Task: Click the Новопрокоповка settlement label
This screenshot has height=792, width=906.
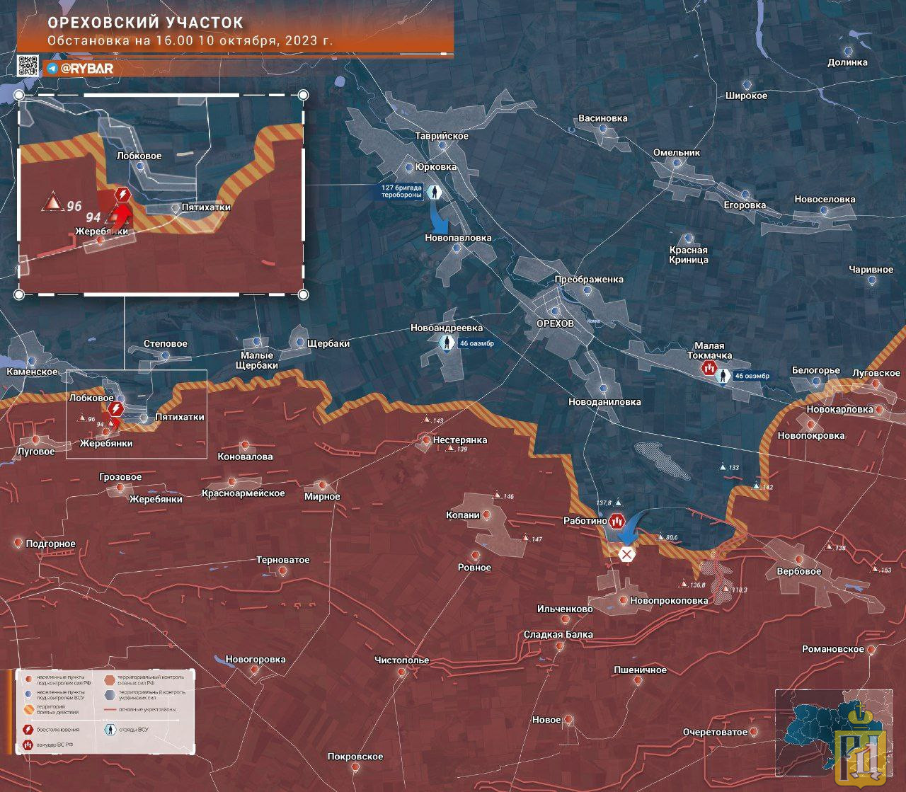Action: pos(669,601)
